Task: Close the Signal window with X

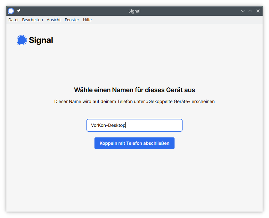Action: (258, 11)
